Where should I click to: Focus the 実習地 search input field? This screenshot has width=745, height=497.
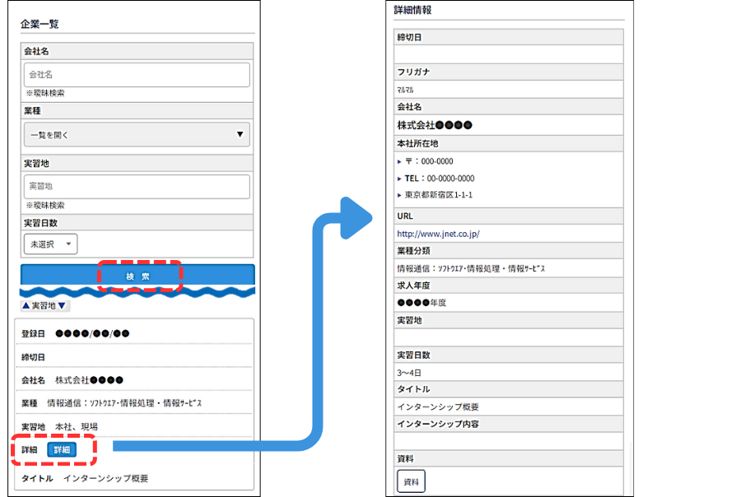click(137, 187)
